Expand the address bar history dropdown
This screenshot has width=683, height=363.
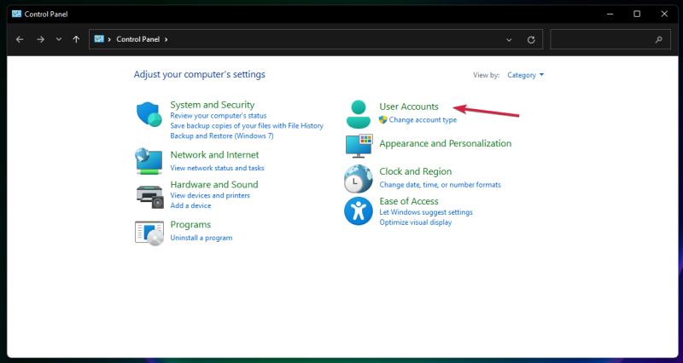click(509, 39)
